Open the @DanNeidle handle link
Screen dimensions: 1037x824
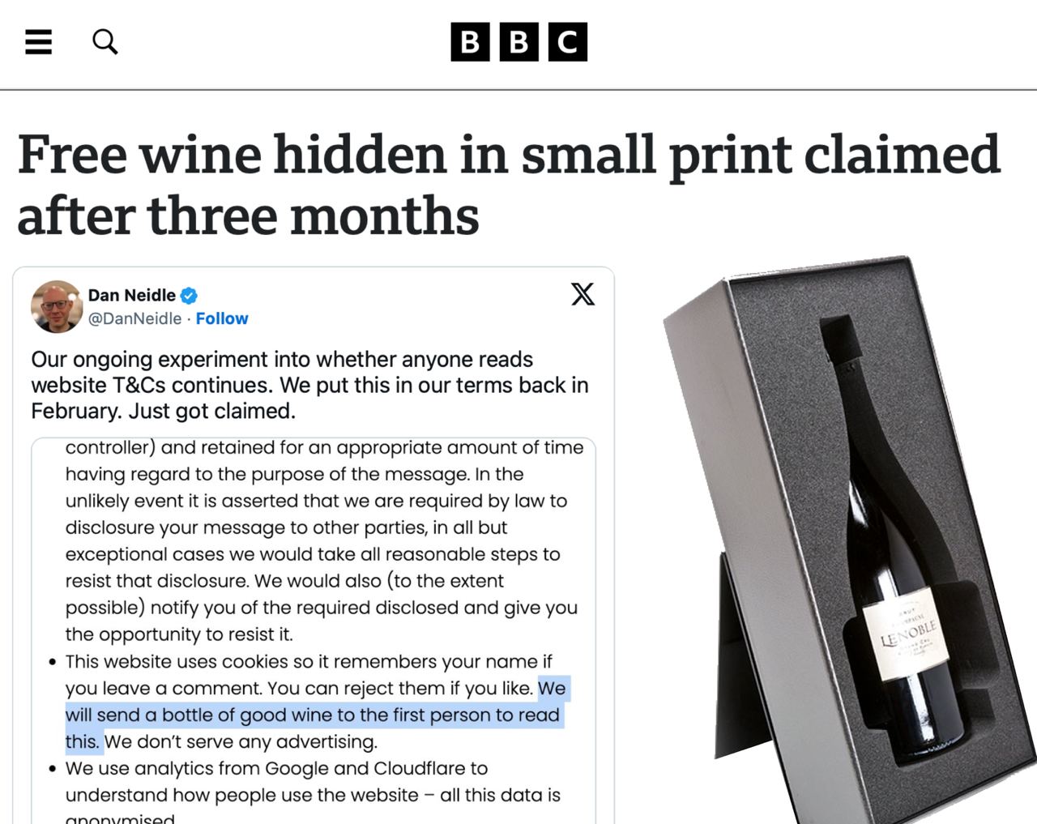(134, 318)
